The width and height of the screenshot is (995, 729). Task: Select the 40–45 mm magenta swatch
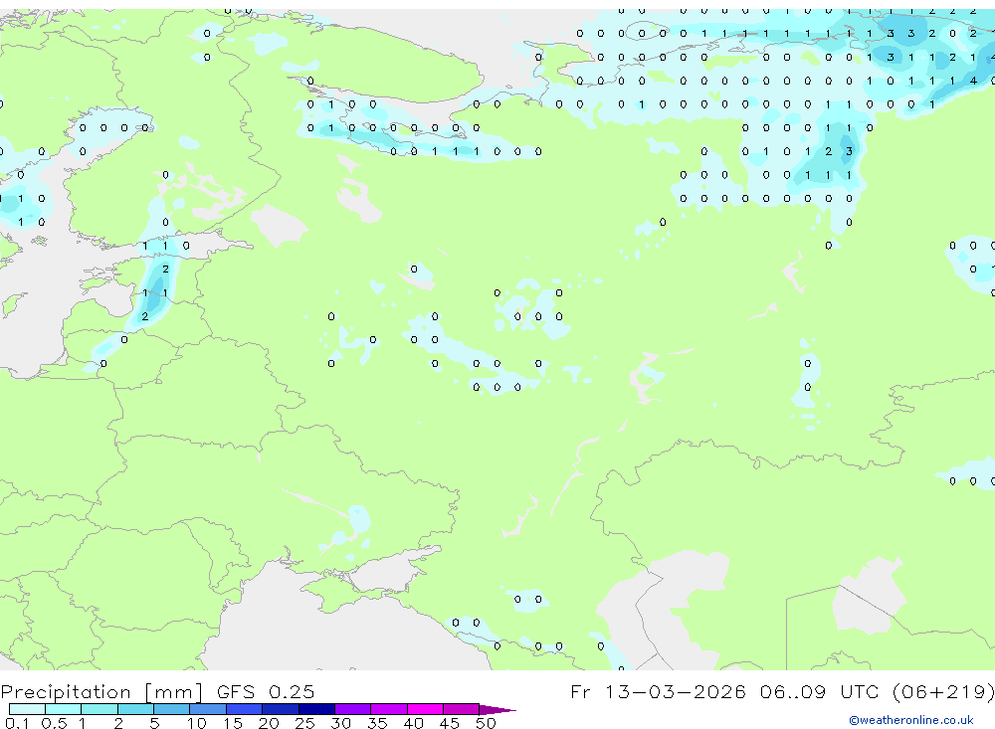point(425,709)
